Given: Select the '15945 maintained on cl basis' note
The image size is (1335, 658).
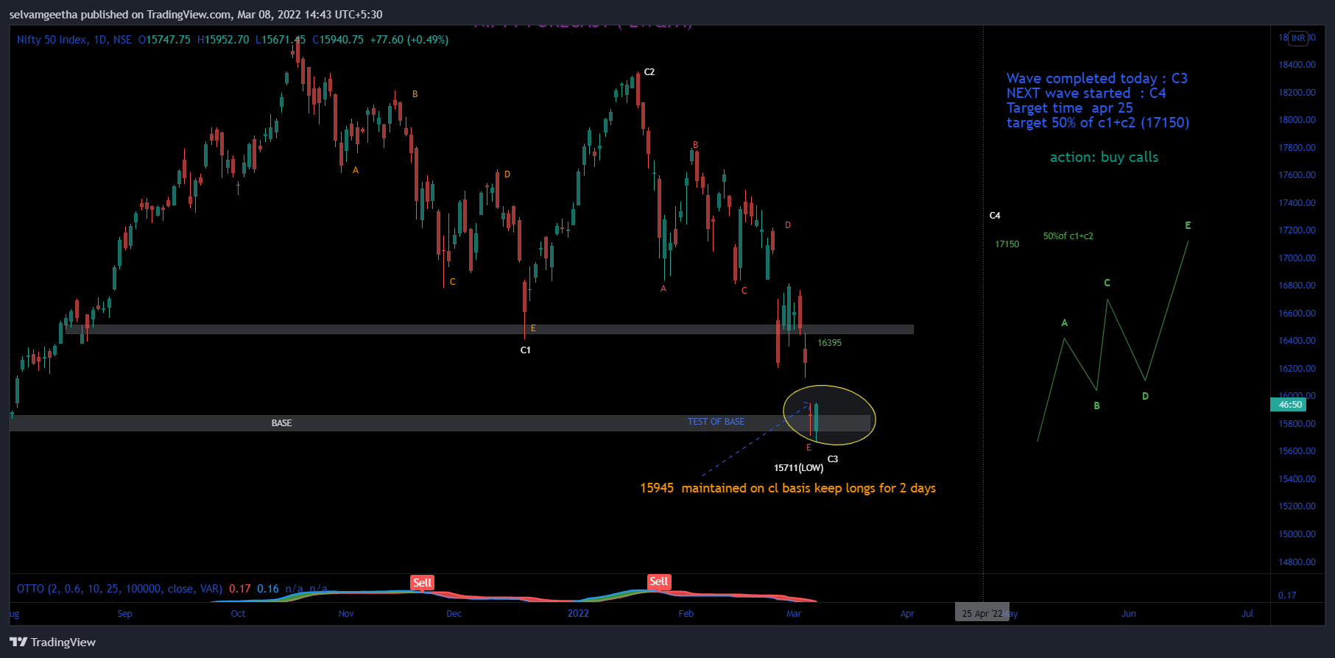Looking at the screenshot, I should [788, 488].
